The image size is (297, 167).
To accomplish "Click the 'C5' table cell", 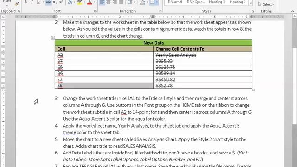I will (x=104, y=67).
